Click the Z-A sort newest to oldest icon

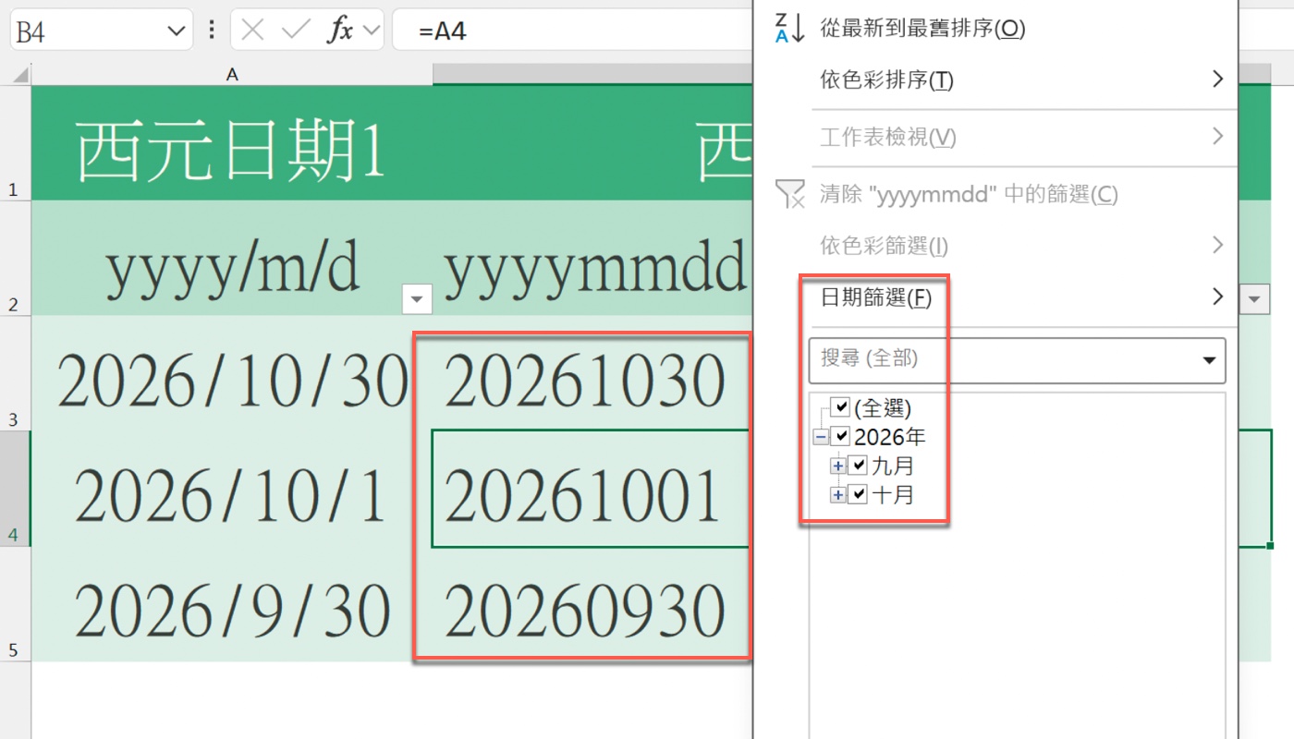tap(789, 28)
